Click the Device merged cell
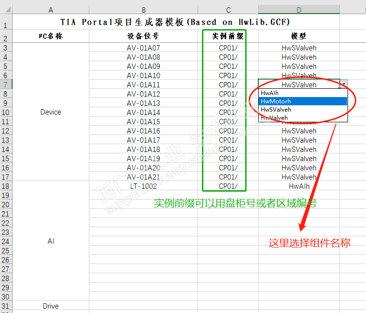Screen dimensions: 366x313 [x=50, y=112]
